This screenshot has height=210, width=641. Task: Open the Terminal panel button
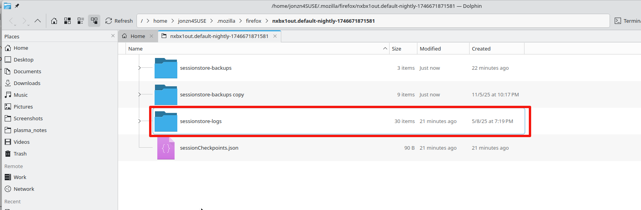(627, 21)
